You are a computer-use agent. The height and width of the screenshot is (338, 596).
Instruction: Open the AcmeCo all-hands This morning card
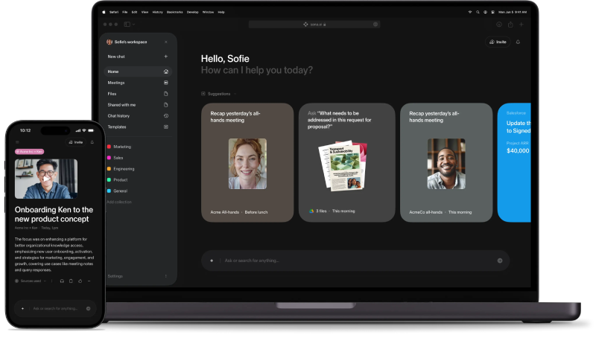pyautogui.click(x=446, y=162)
